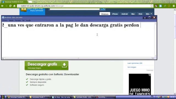Screen dimensions: 176x99
Task: Switch to Camtasia Studio - Untitled taskbar button
Action: pyautogui.click(x=83, y=97)
